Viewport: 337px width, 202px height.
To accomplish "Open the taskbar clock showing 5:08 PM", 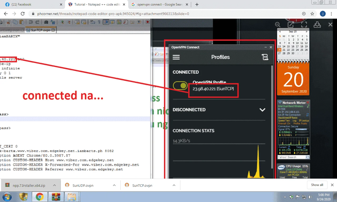I will tap(324, 197).
